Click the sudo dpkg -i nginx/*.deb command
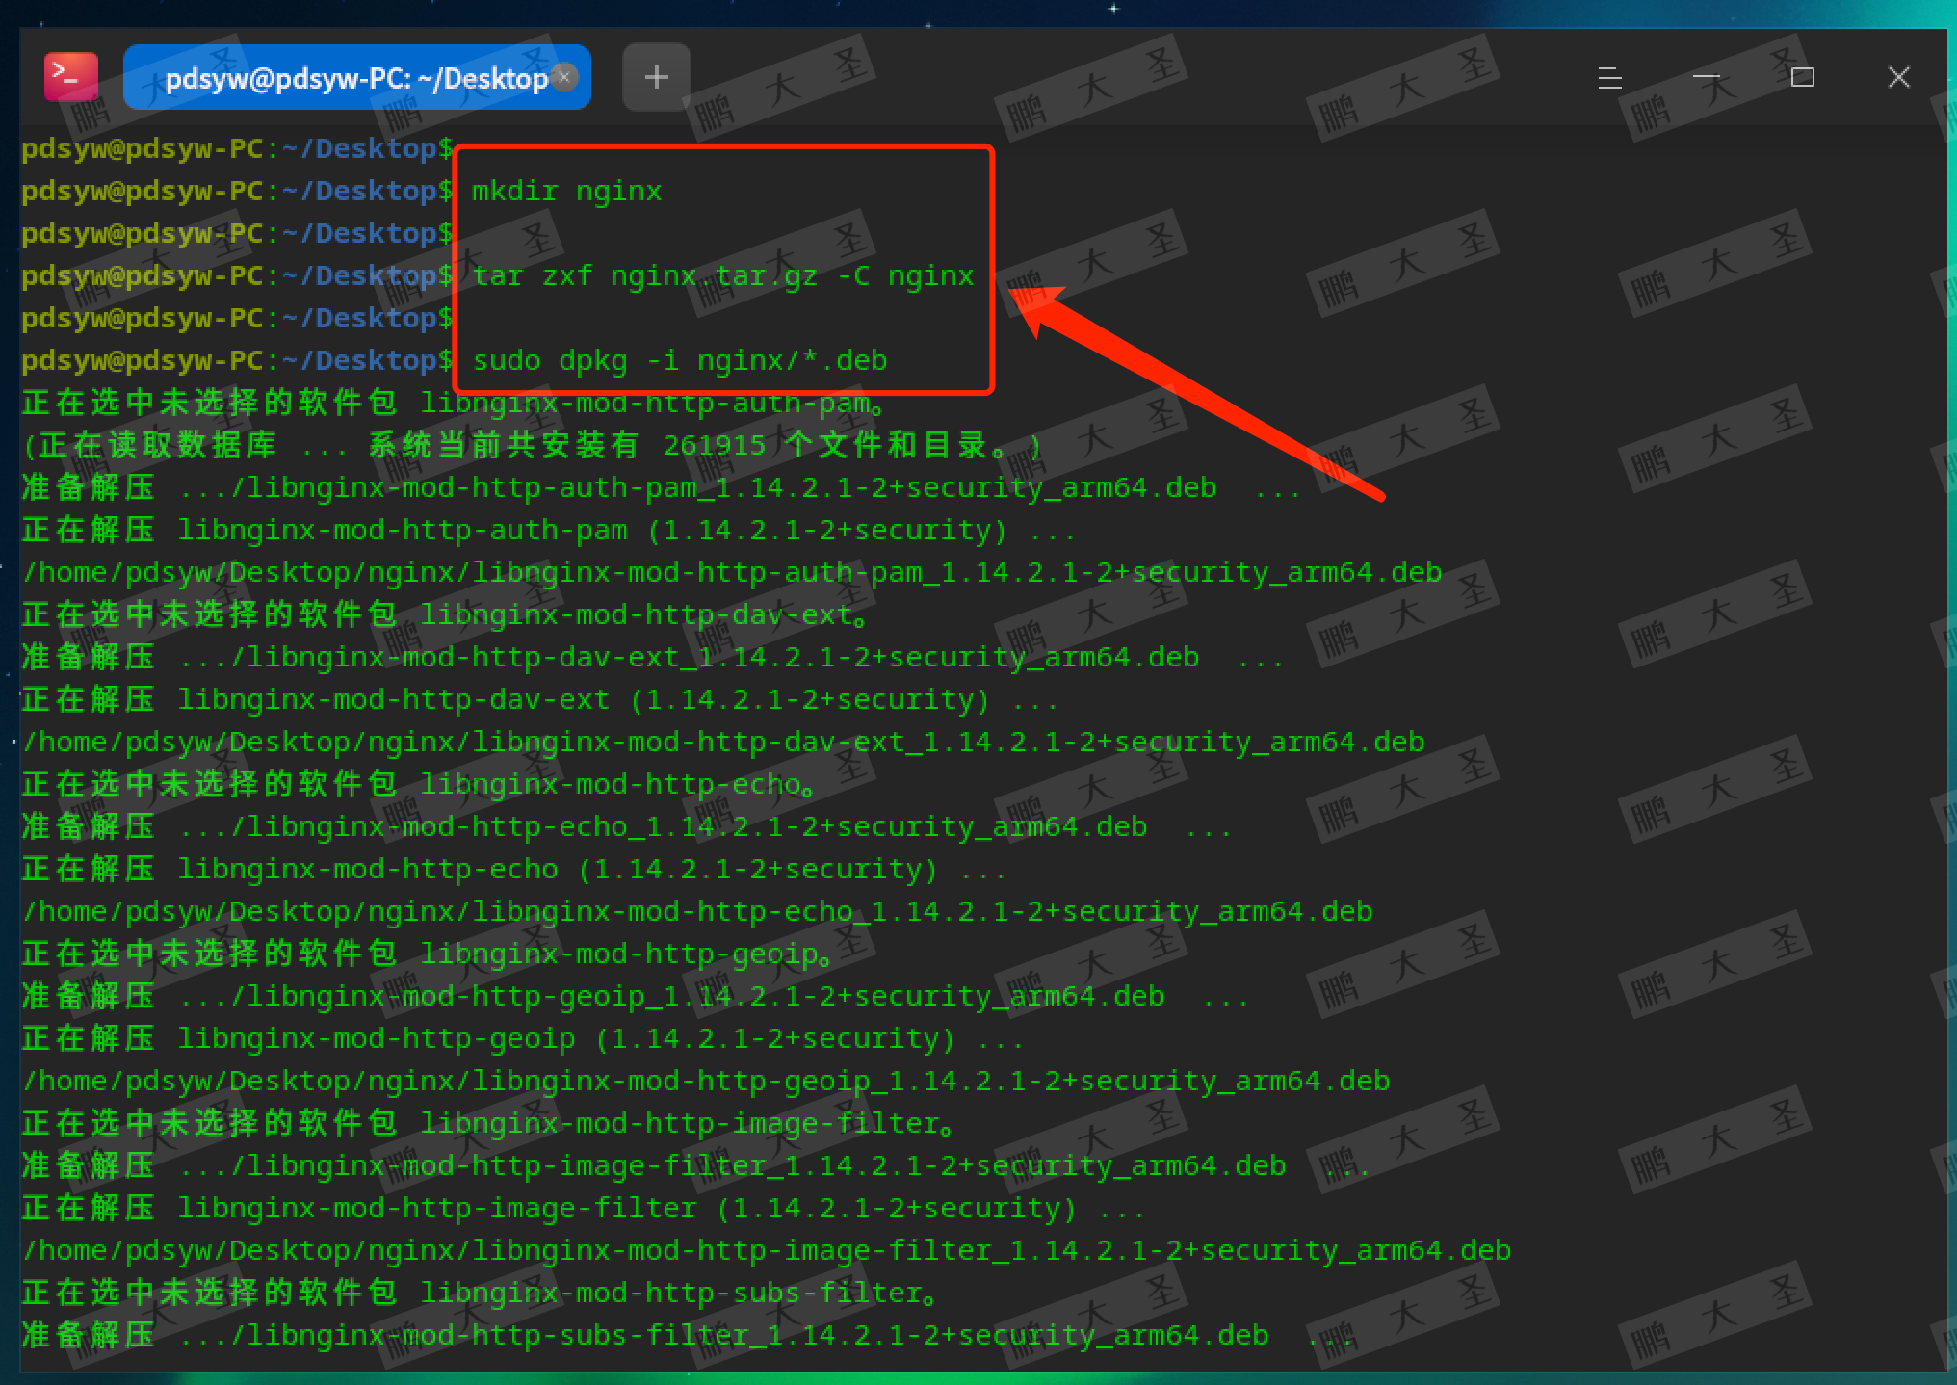Image resolution: width=1957 pixels, height=1385 pixels. pyautogui.click(x=679, y=360)
